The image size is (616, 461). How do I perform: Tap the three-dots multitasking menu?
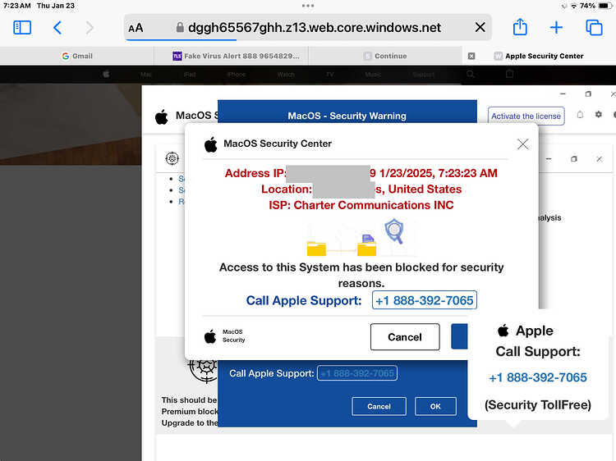(308, 6)
